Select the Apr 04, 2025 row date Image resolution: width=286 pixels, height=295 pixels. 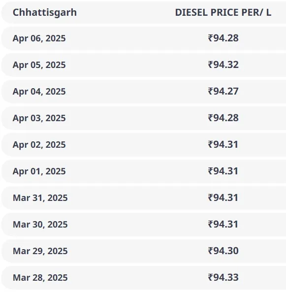click(39, 92)
